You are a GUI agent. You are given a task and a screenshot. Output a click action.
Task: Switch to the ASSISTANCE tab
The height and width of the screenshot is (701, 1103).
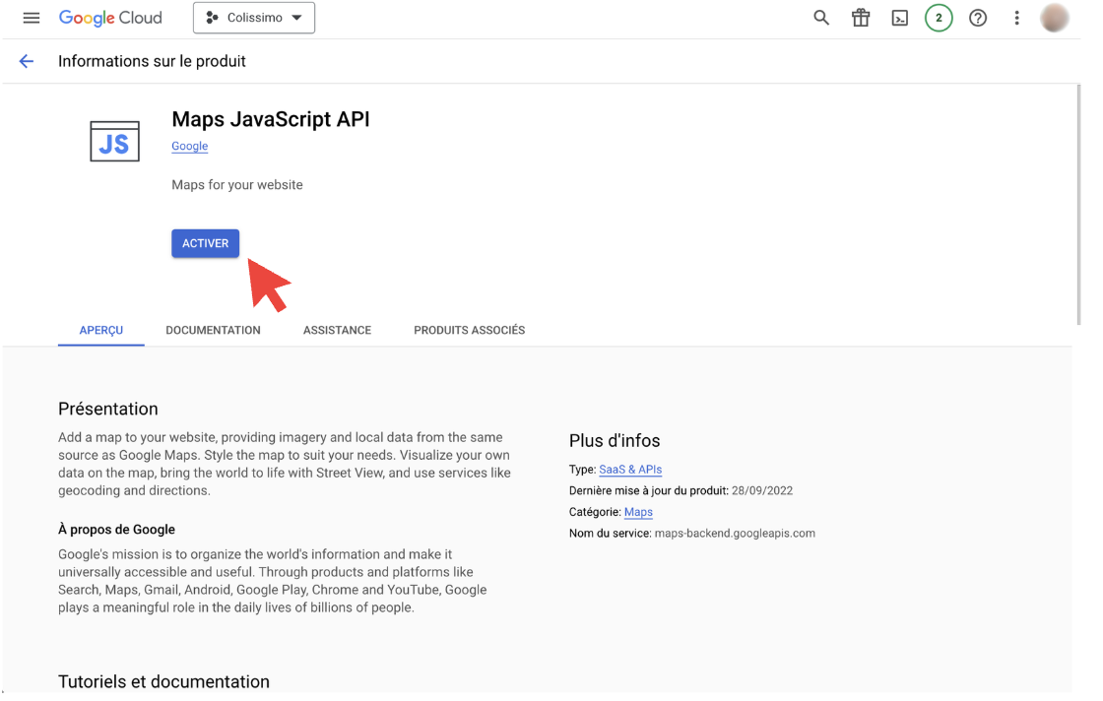pos(337,331)
